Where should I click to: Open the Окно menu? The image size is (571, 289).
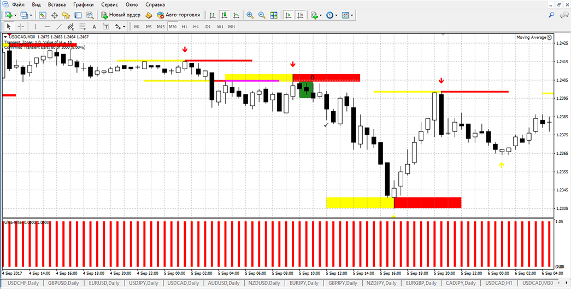pos(132,5)
